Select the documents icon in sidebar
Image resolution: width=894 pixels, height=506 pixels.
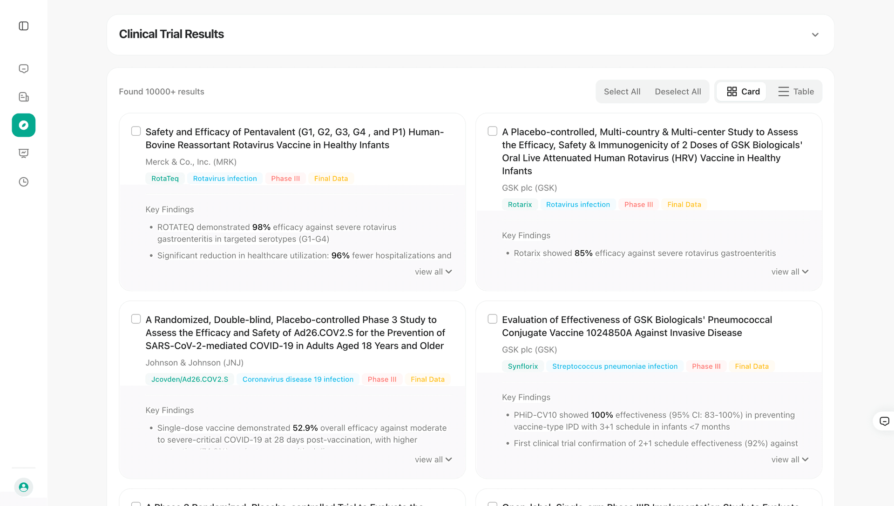pos(24,97)
